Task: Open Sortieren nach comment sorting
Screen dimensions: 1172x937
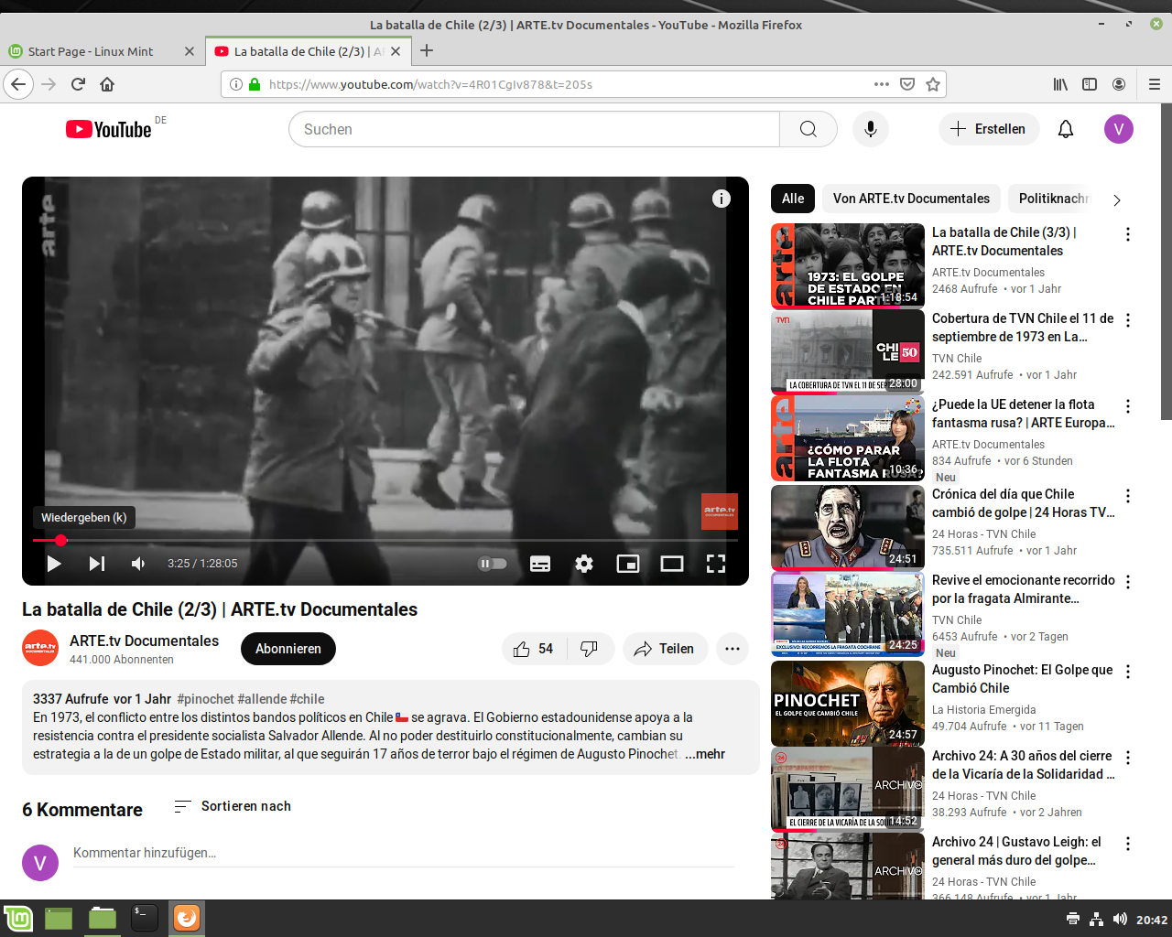Action: click(233, 806)
